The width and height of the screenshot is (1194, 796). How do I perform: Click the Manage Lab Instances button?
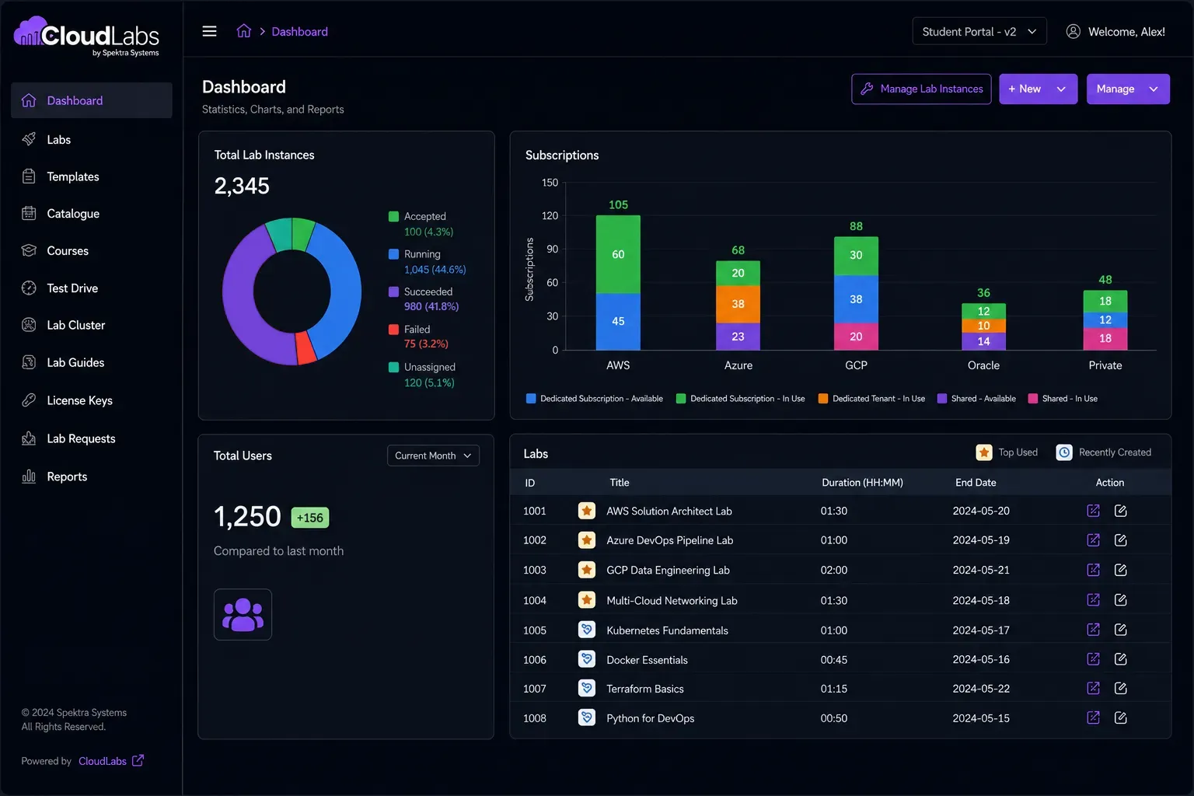(x=921, y=89)
